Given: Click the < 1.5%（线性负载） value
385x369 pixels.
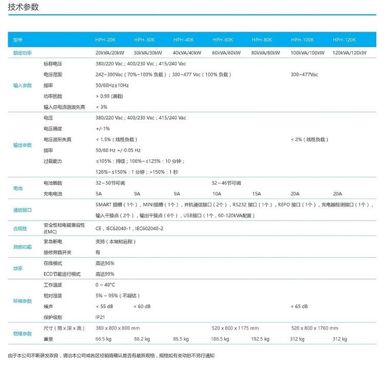Looking at the screenshot, I should (117, 139).
